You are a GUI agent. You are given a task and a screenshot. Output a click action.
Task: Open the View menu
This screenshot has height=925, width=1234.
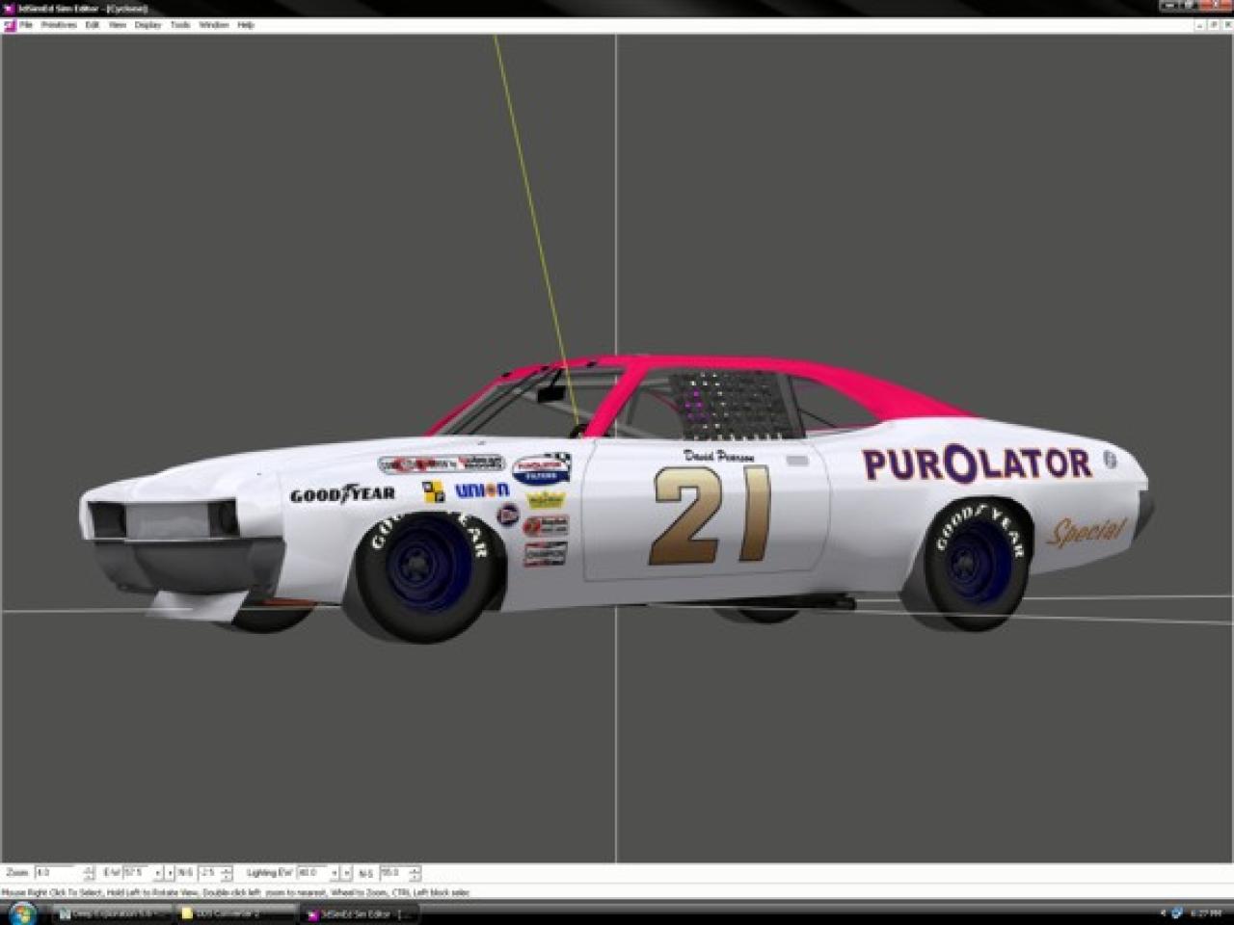(x=118, y=25)
